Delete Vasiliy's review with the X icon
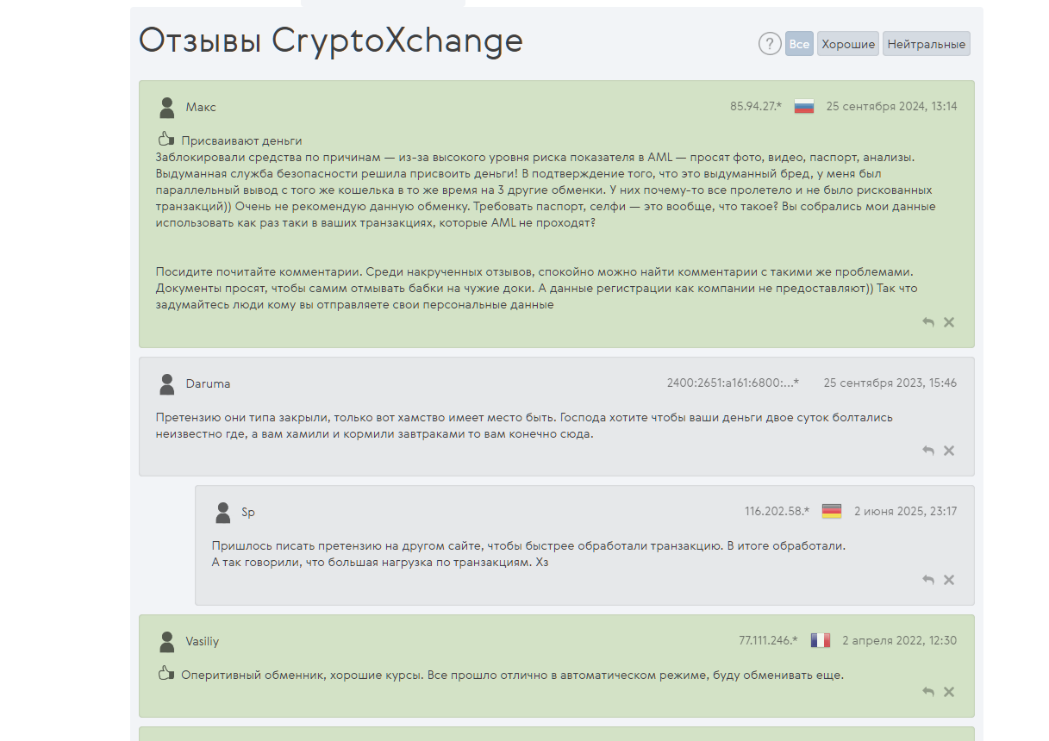Screen dimensions: 1049x741 [x=949, y=692]
